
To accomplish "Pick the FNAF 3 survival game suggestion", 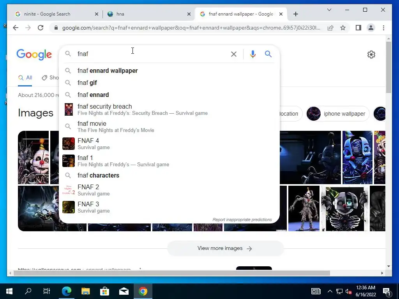I will pyautogui.click(x=169, y=207).
